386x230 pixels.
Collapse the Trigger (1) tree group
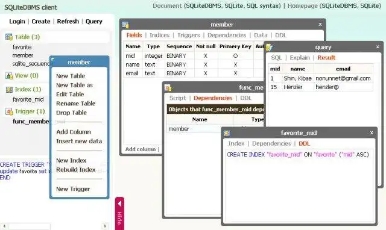point(30,111)
